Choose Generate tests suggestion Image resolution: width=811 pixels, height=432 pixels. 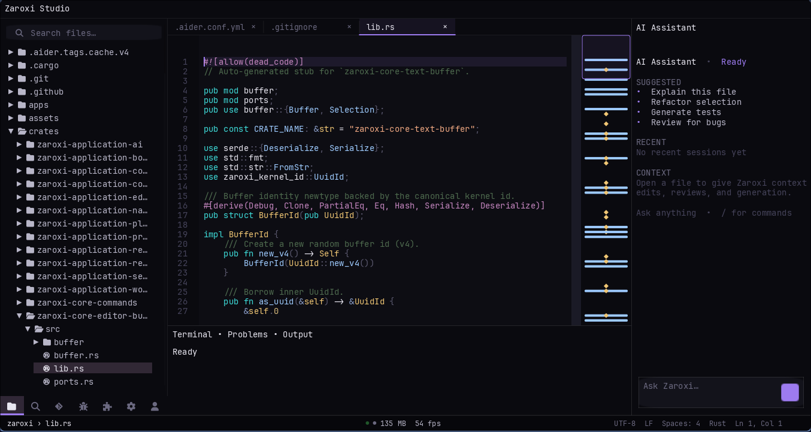point(686,112)
